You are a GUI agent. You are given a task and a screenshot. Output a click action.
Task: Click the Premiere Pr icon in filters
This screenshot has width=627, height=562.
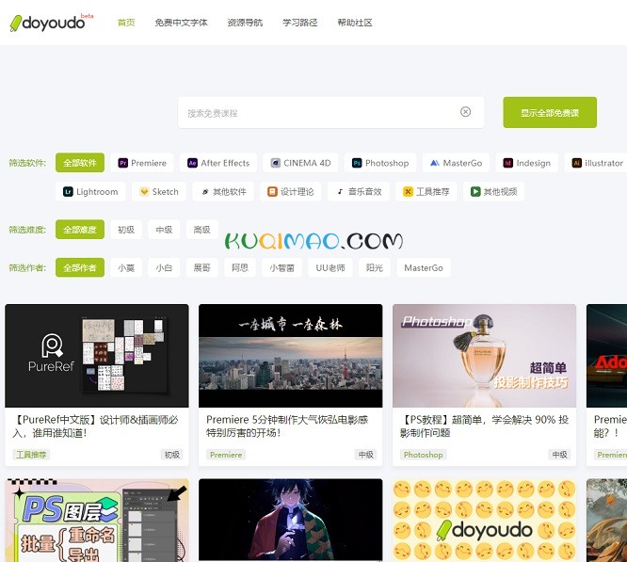[x=123, y=163]
